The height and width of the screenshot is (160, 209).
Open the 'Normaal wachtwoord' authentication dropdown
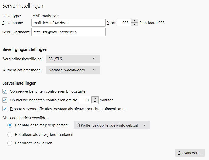72,70
